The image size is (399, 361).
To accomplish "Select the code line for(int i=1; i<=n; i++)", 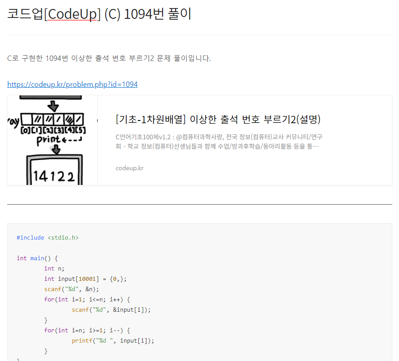I will click(87, 299).
